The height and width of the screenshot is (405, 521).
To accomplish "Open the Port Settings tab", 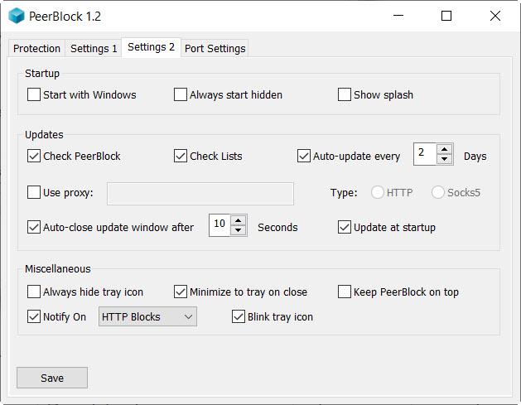I will point(215,48).
